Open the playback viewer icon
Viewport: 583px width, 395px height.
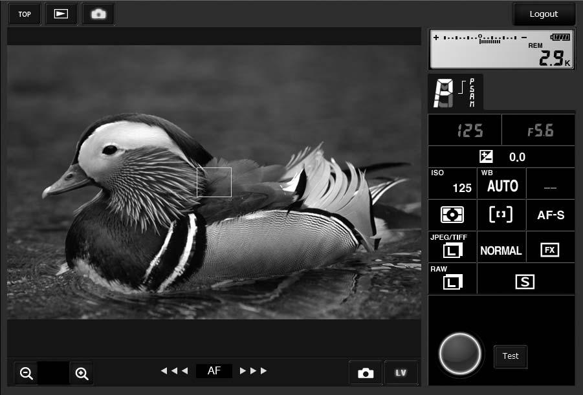coord(61,14)
